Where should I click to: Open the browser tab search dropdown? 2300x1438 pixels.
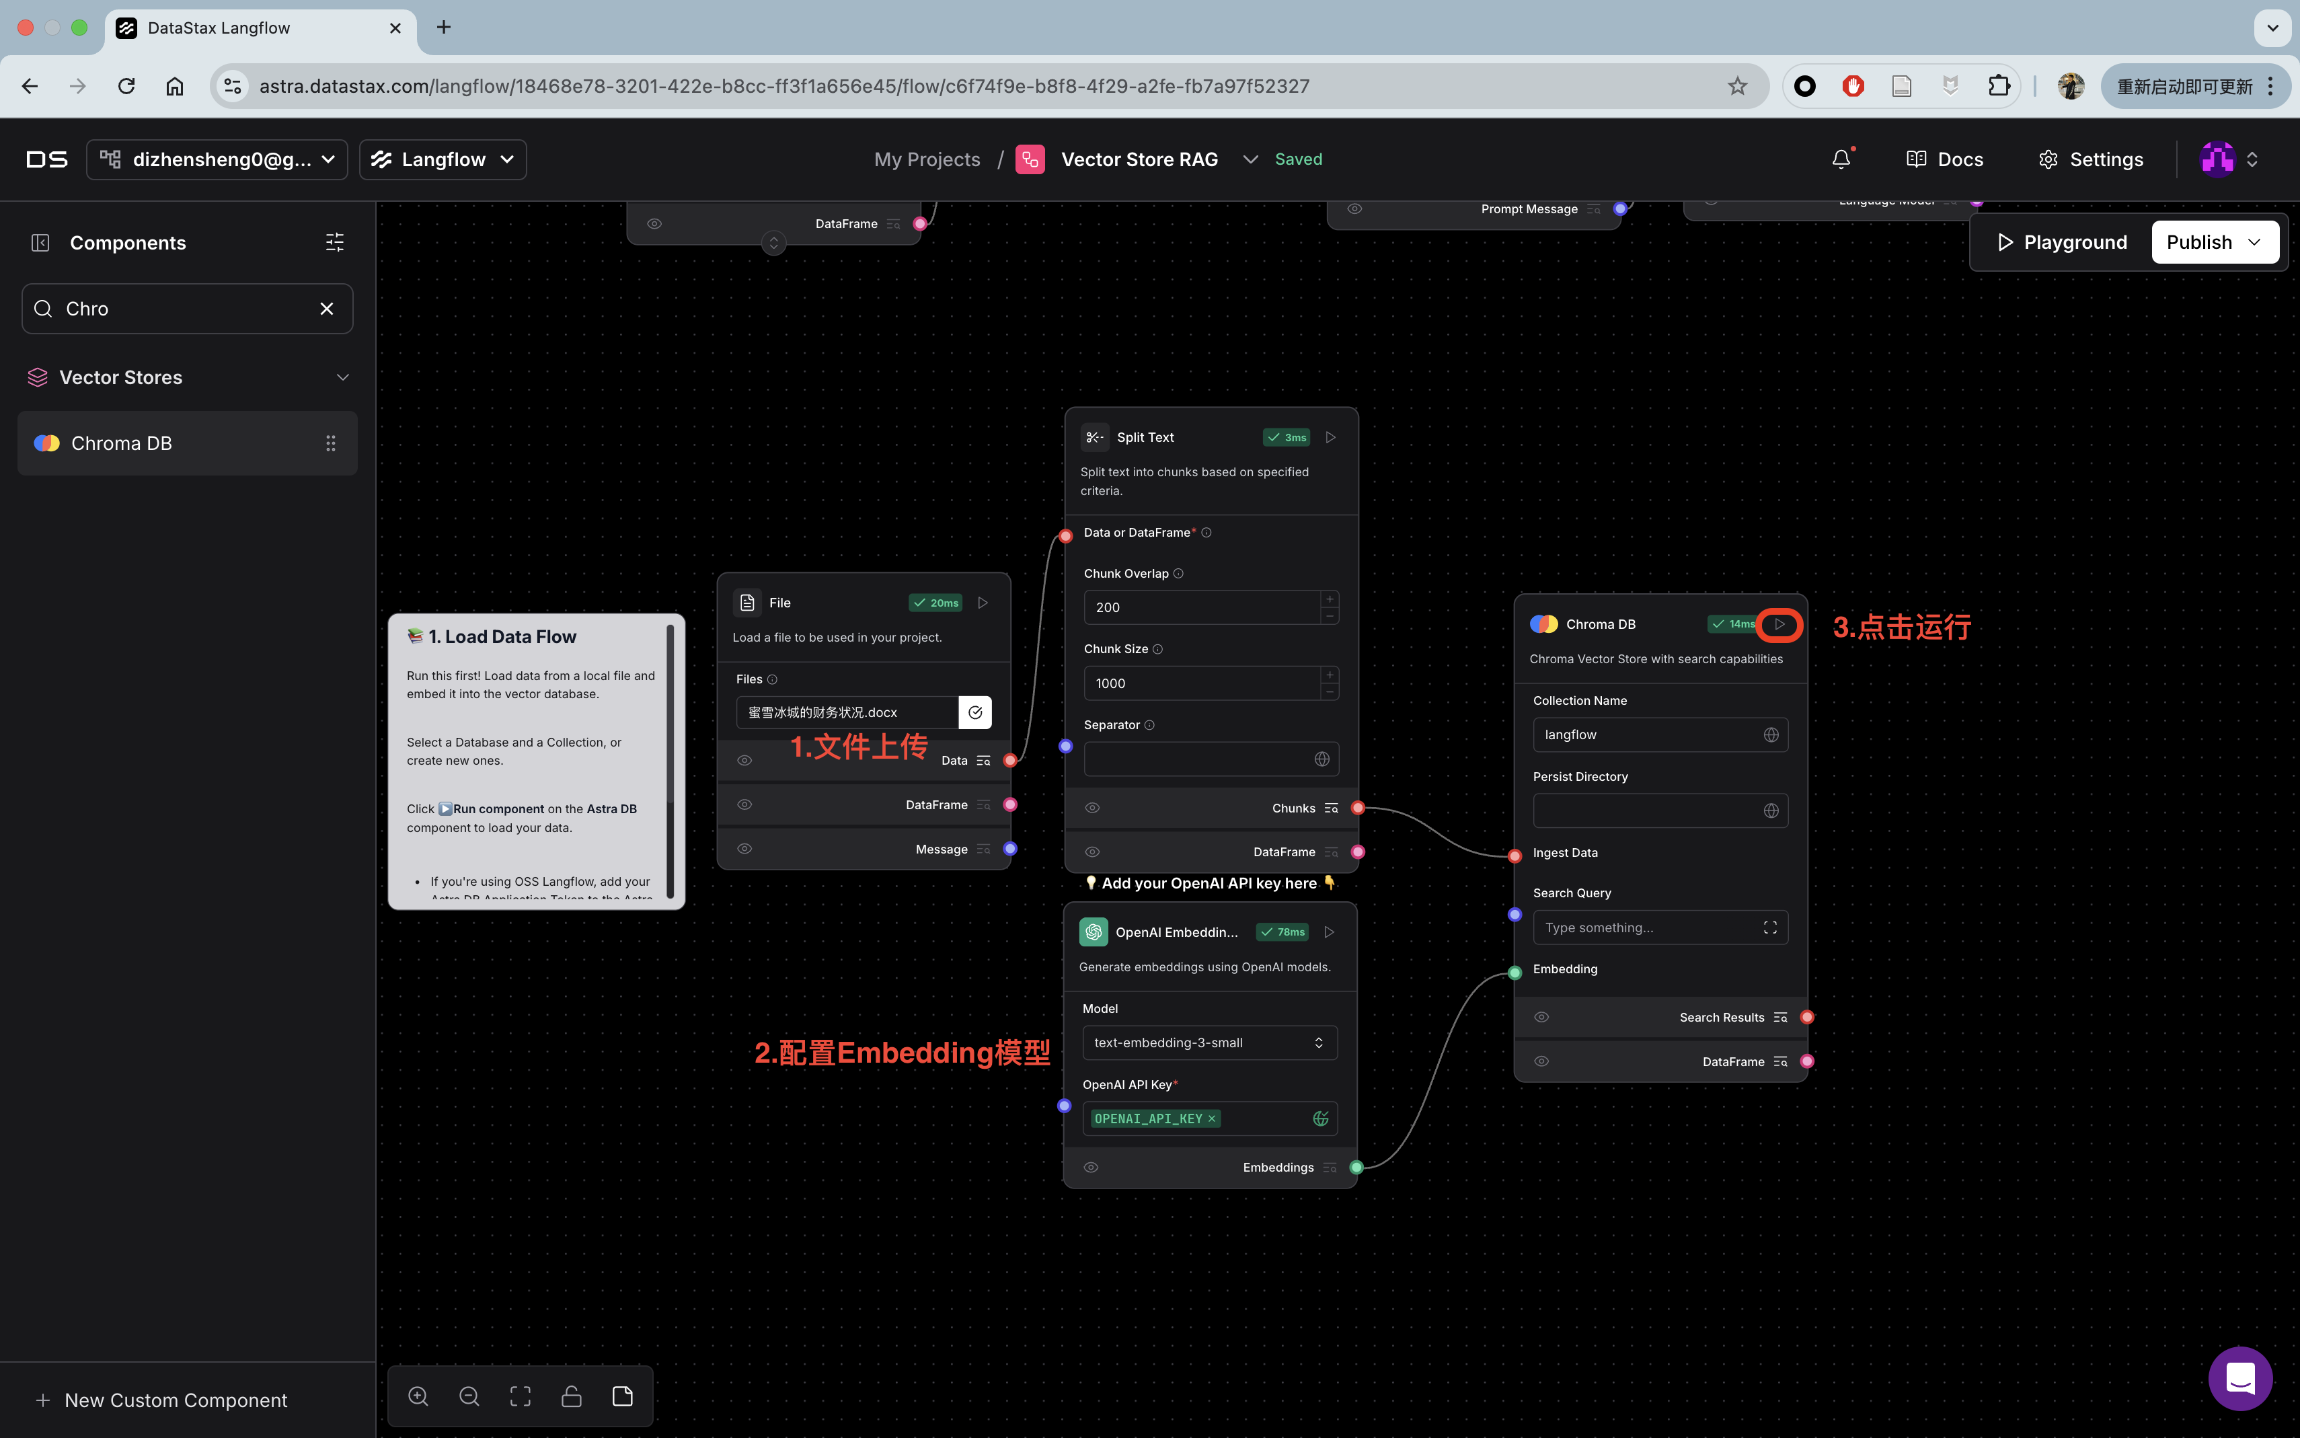(x=2272, y=28)
